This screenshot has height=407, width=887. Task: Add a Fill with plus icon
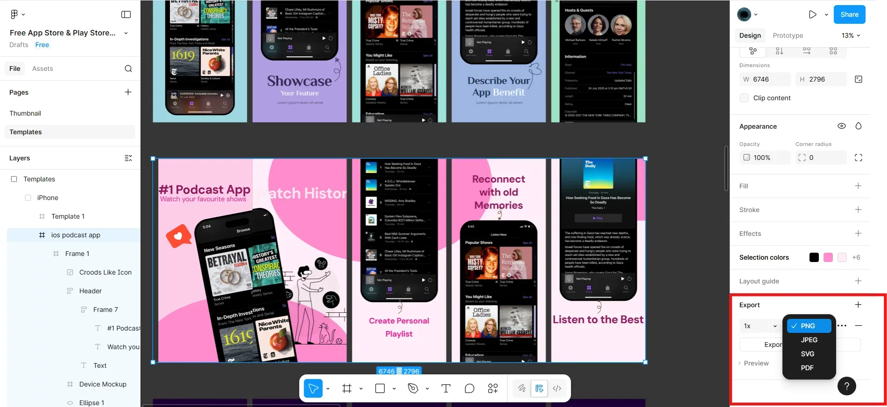click(858, 186)
